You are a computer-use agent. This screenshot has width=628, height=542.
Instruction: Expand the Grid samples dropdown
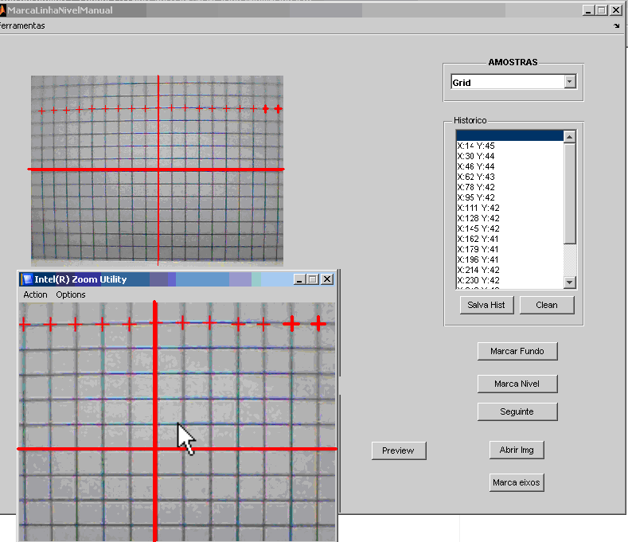(569, 82)
